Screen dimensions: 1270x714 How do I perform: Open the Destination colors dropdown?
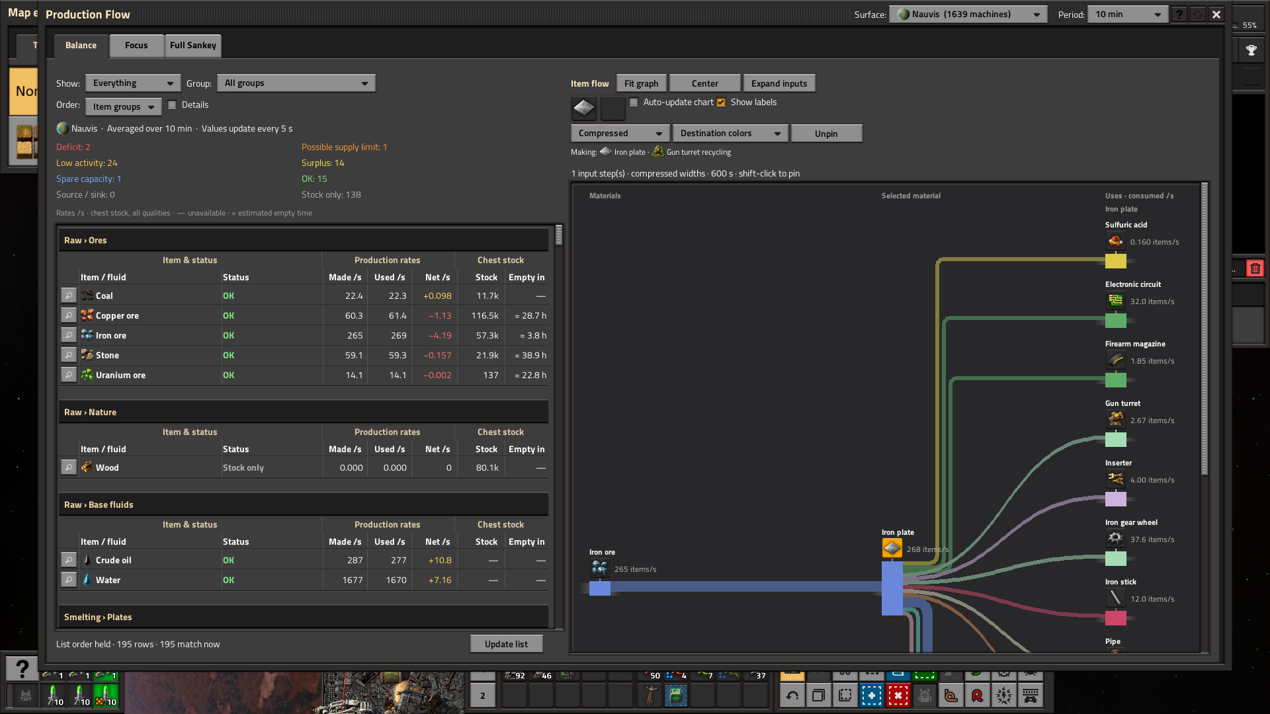click(x=730, y=134)
